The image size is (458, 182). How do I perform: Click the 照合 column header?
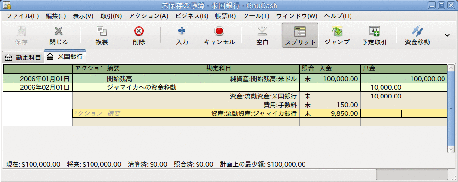308,69
